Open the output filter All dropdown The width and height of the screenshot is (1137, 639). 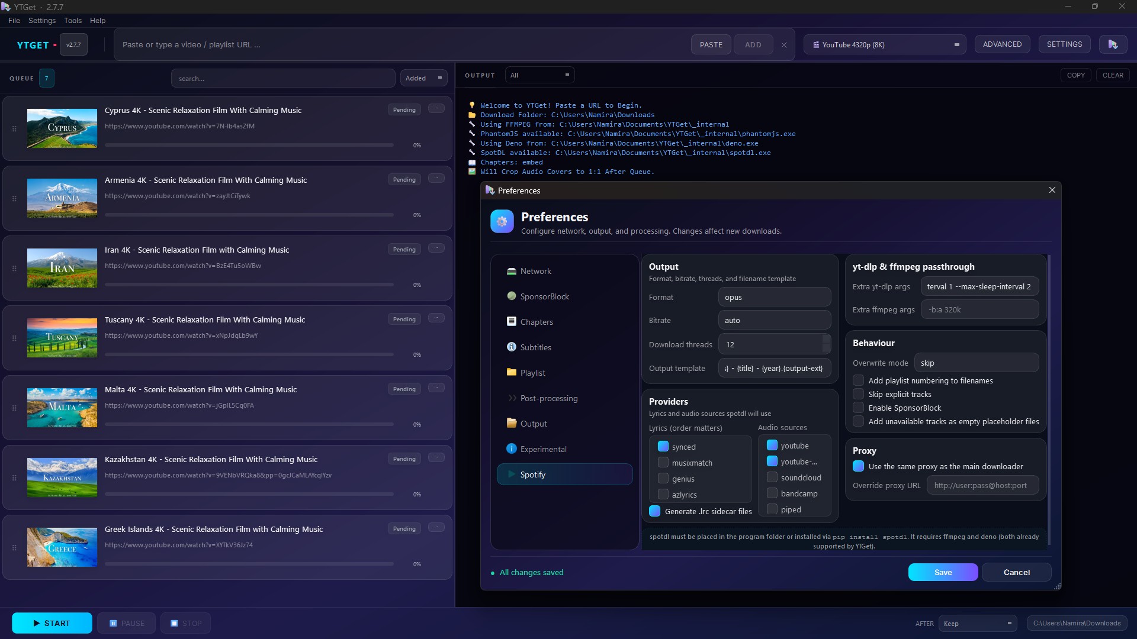click(539, 75)
